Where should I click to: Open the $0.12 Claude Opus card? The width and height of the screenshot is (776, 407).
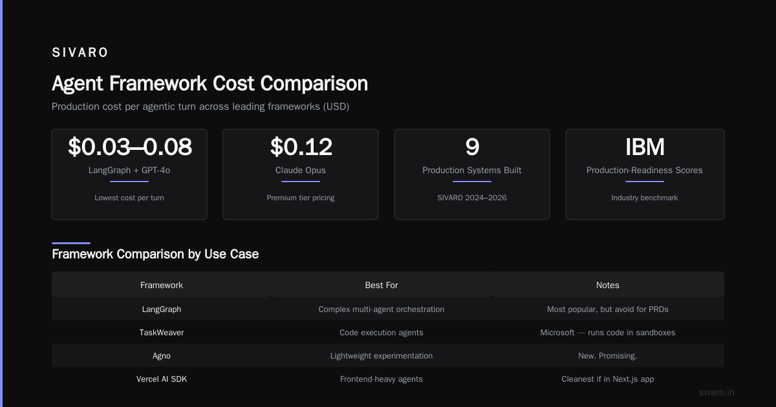(x=301, y=174)
